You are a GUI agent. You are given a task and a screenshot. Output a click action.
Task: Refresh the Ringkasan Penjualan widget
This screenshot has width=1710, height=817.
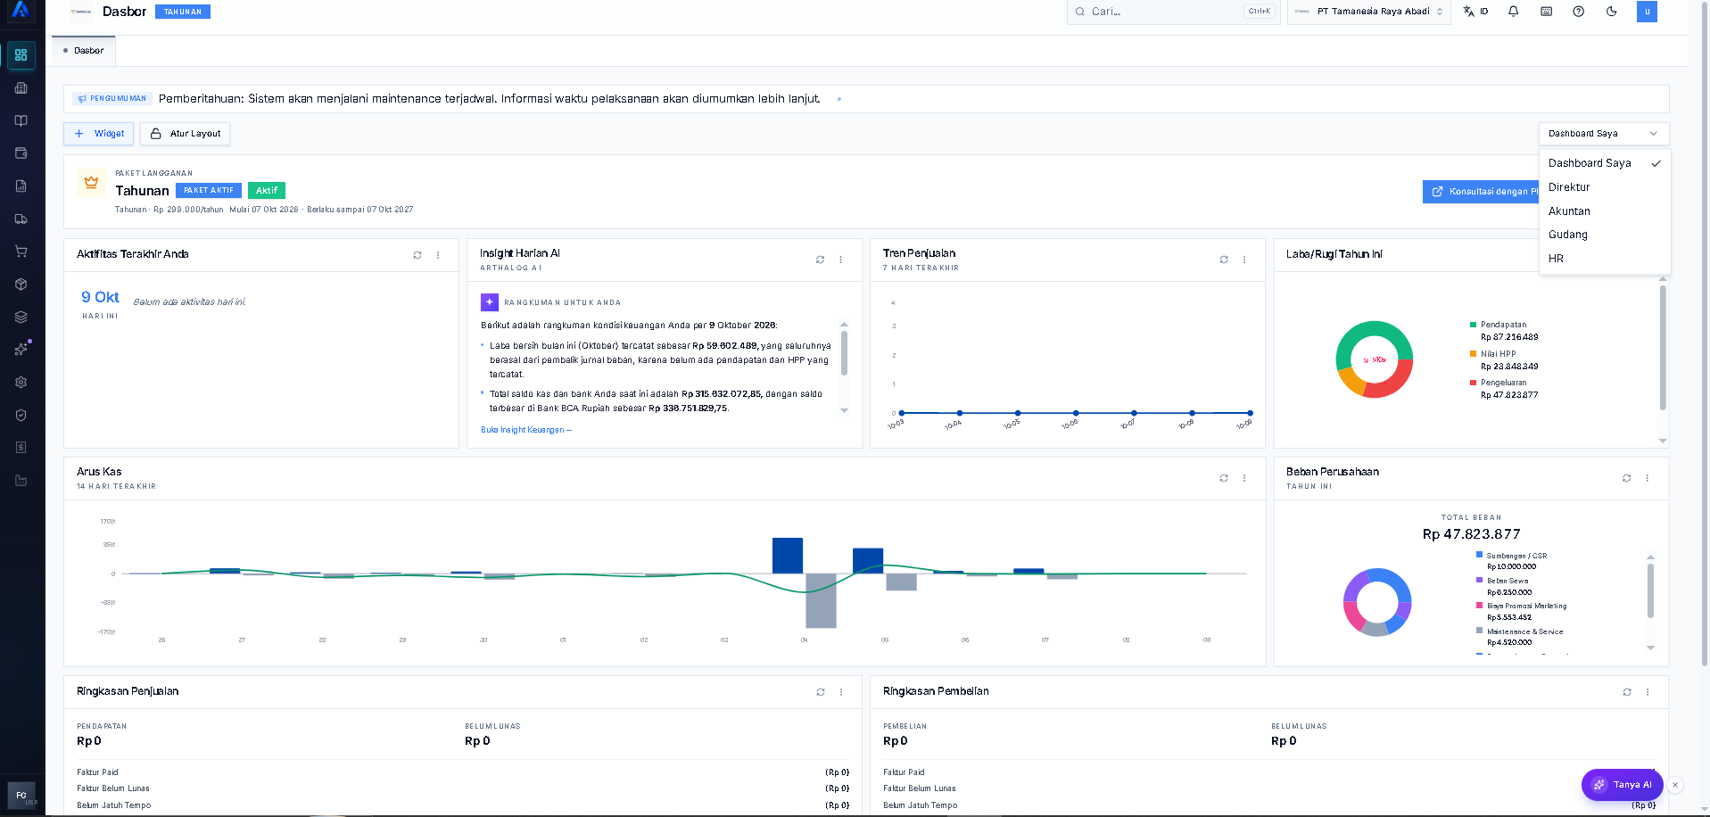pos(821,692)
